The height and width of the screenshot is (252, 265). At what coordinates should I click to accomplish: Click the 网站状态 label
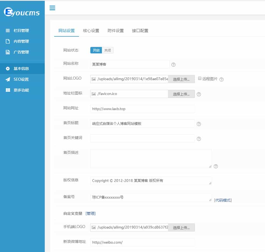tap(71, 50)
